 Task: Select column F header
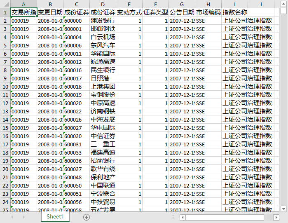[x=156, y=4]
